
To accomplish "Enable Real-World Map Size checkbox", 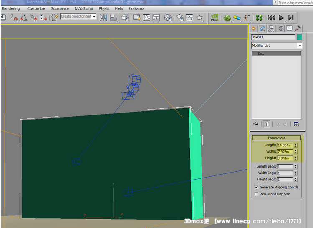I will click(x=256, y=194).
